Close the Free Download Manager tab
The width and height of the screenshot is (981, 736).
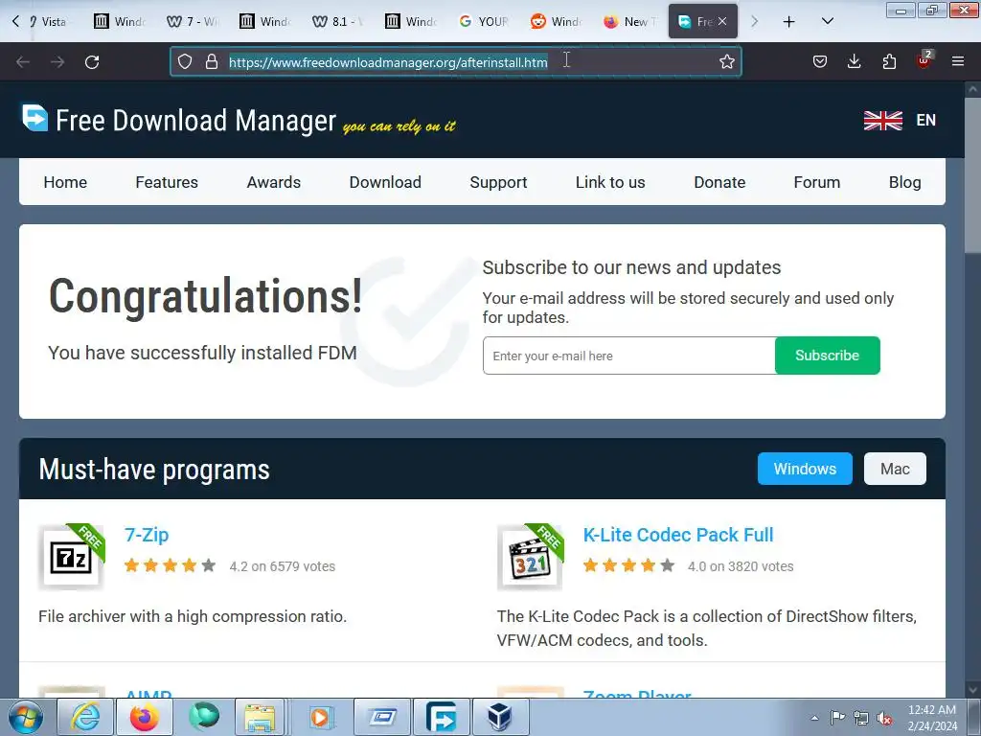tap(722, 21)
